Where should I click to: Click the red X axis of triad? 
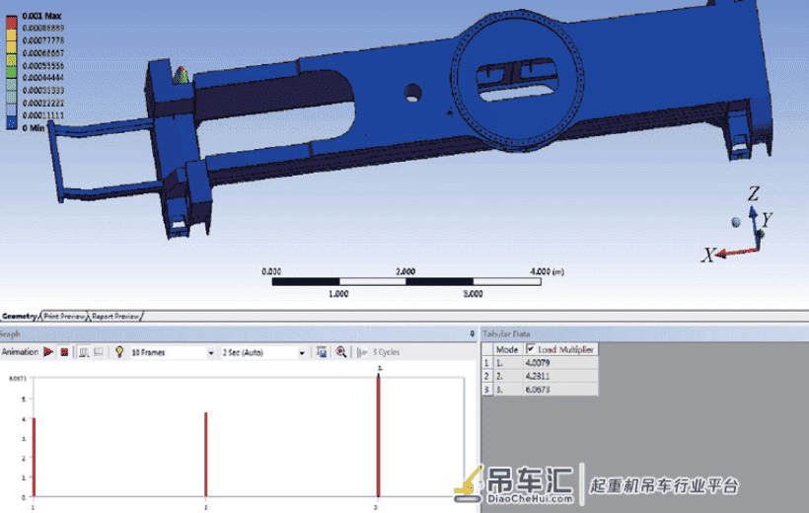[737, 253]
